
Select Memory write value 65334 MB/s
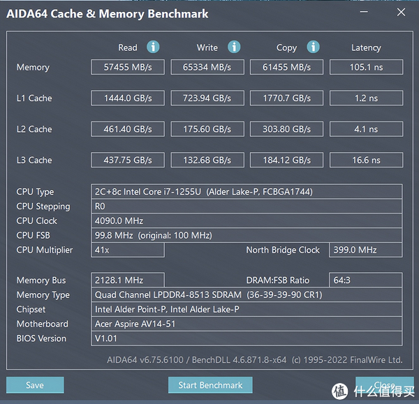pyautogui.click(x=207, y=67)
